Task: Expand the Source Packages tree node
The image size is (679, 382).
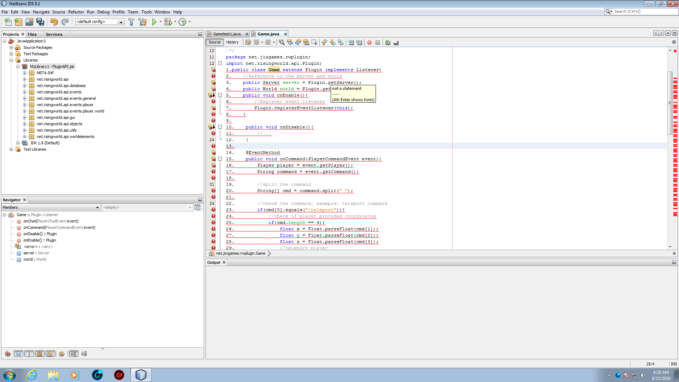Action: [x=11, y=47]
